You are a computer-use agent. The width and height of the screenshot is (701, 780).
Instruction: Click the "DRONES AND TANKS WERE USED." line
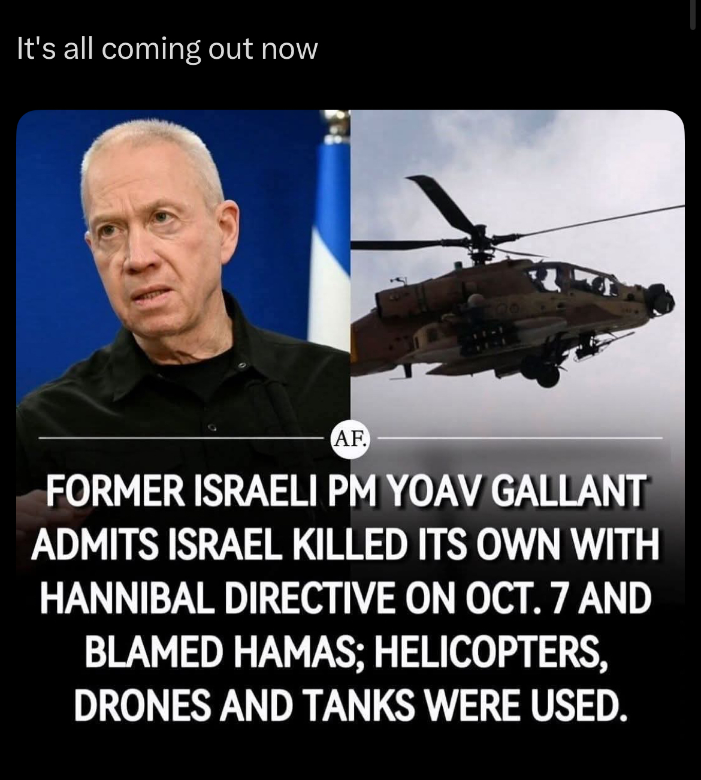(x=350, y=704)
